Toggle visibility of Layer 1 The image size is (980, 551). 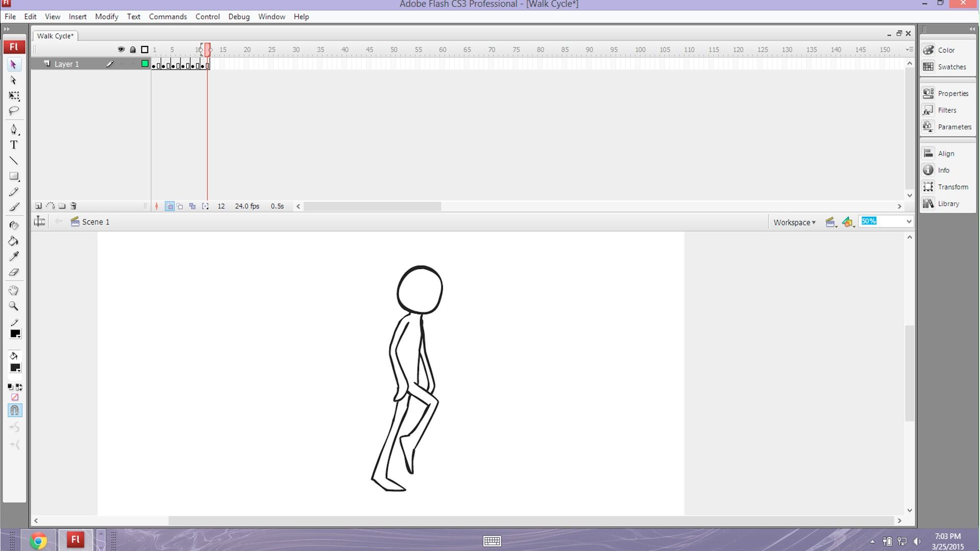tap(121, 64)
